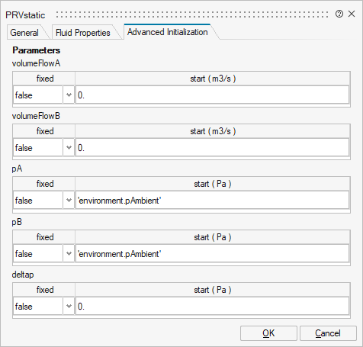Click the pA start pressure field
The image size is (363, 347).
pyautogui.click(x=212, y=201)
